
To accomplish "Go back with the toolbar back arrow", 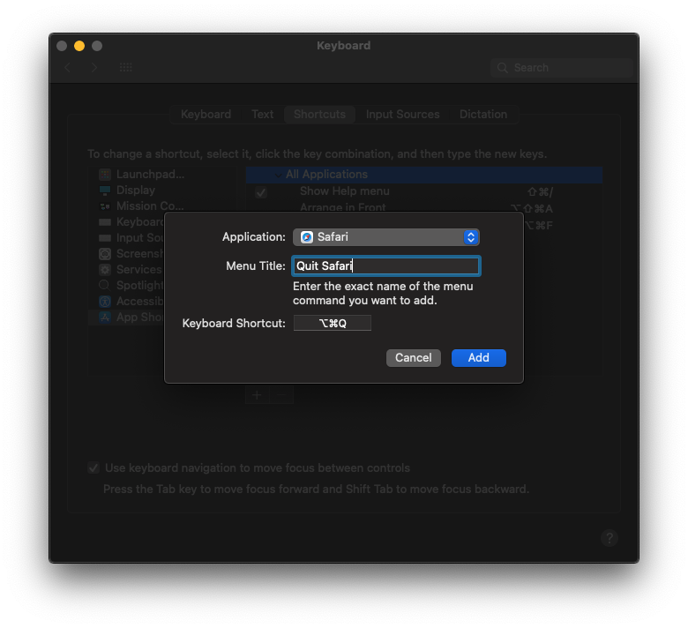I will pos(68,68).
